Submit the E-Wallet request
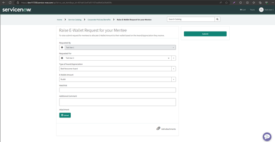This screenshot has width=275, height=142. 205,34
